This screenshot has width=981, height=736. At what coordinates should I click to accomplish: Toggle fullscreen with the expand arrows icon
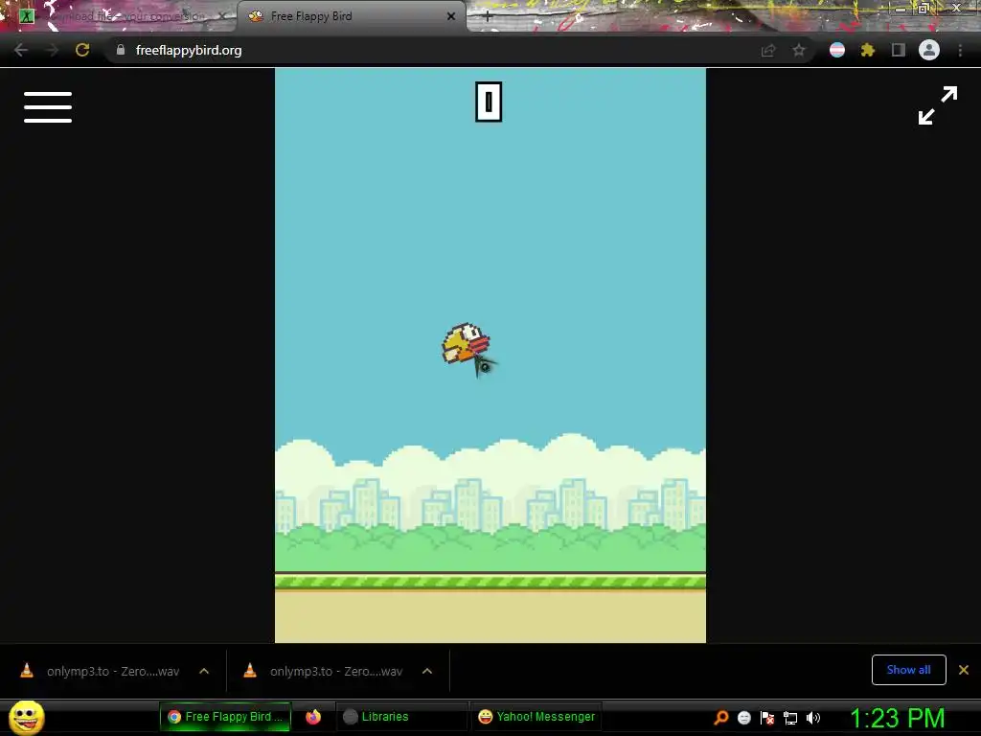[x=937, y=105]
